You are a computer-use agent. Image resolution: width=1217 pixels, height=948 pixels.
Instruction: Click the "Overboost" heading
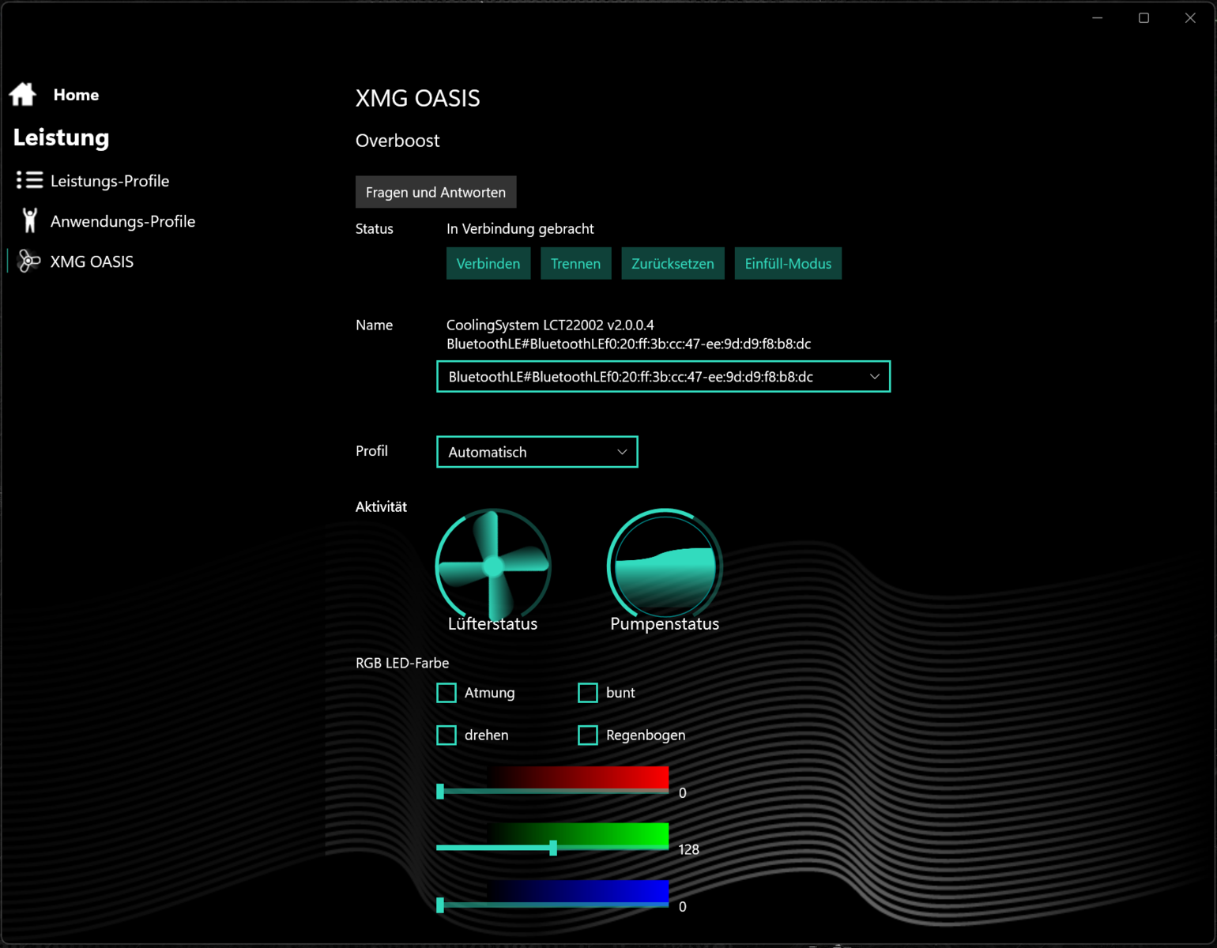pos(398,141)
